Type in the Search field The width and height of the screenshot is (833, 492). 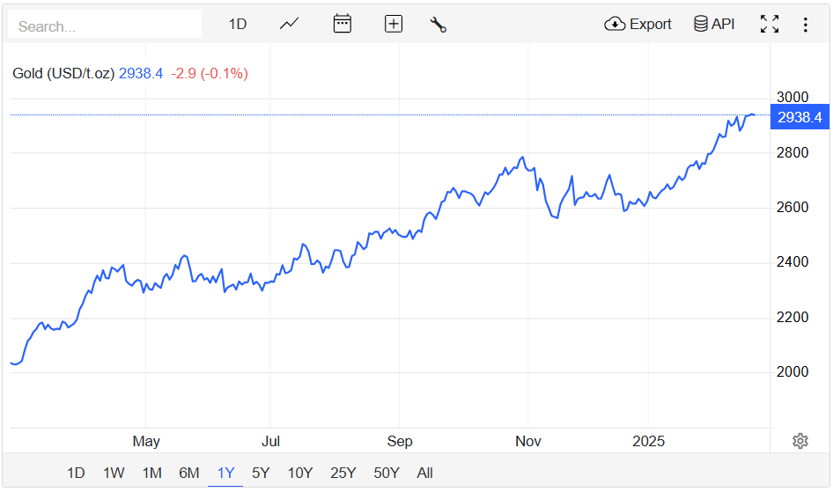104,26
